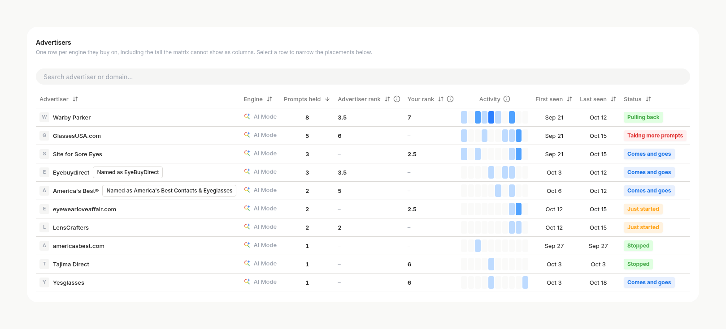Sort by the Engine column sort icon
The width and height of the screenshot is (726, 329).
pos(270,99)
